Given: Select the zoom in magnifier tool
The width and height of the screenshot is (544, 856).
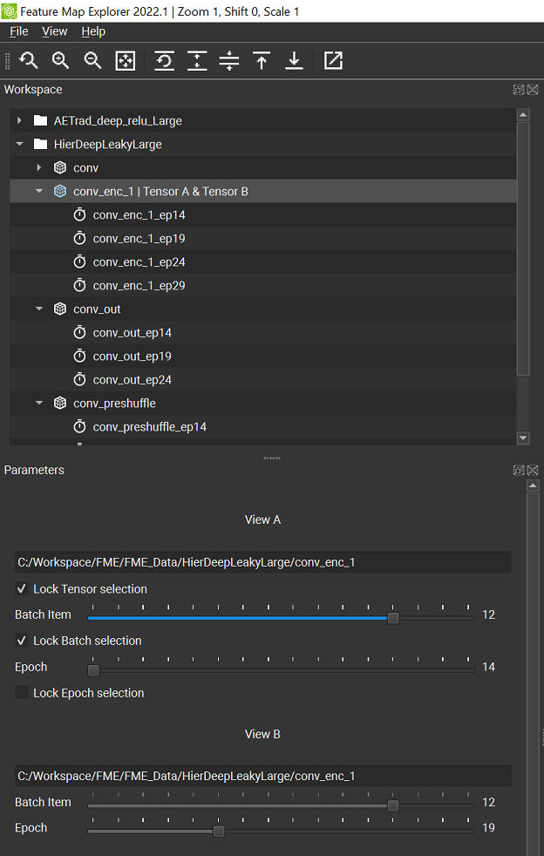Looking at the screenshot, I should [60, 60].
